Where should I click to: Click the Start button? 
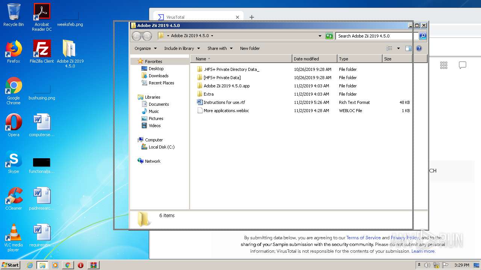click(x=10, y=265)
